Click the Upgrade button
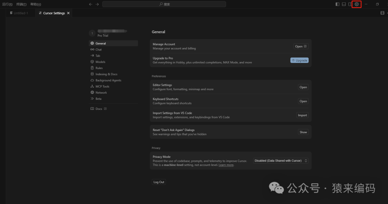Image resolution: width=388 pixels, height=204 pixels. pos(299,60)
